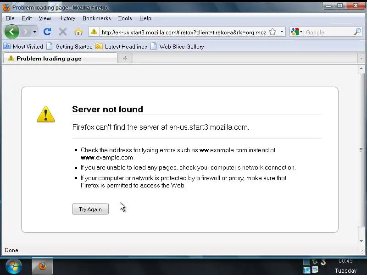Click the greyed Forward arrow button
Screen dimensions: 367x275
point(25,32)
